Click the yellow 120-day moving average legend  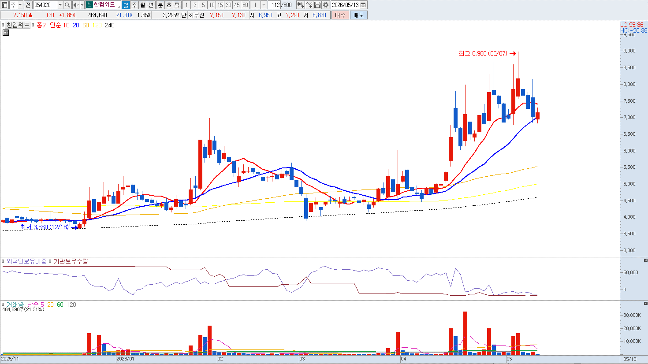[x=97, y=25]
